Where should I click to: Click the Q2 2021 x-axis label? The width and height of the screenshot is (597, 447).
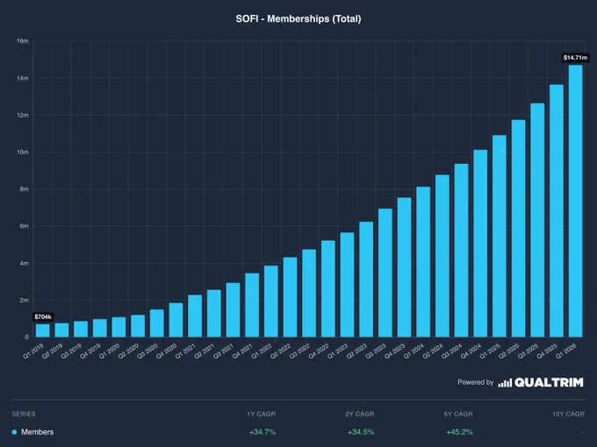pyautogui.click(x=205, y=351)
